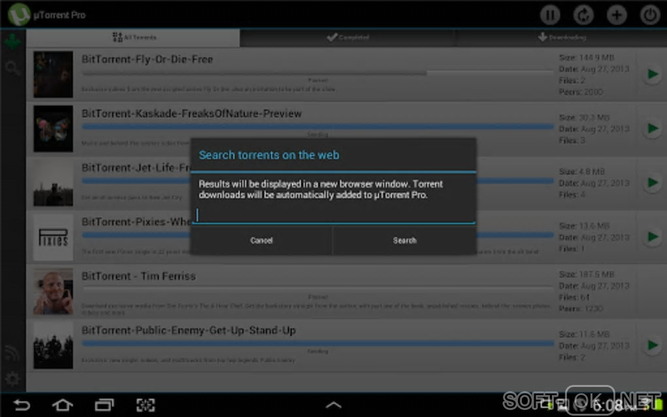Viewport: 667px width, 417px height.
Task: Play the Fly-Or-Die-Free torrent
Action: pyautogui.click(x=653, y=75)
